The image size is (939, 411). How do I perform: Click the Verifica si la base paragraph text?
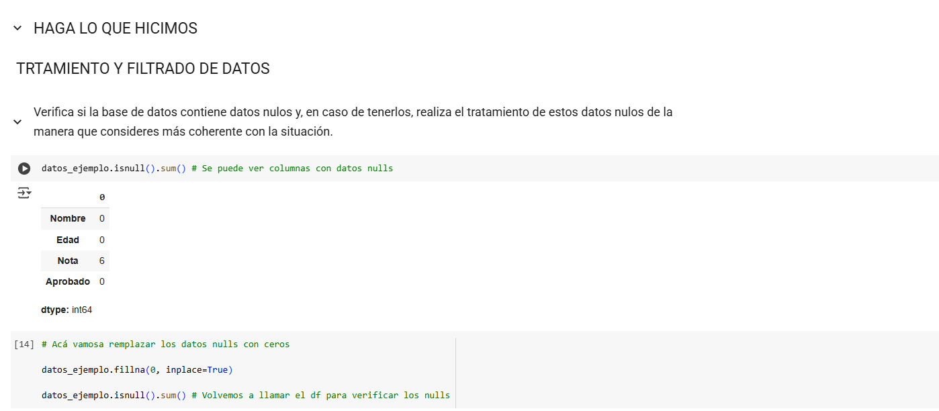tap(353, 122)
